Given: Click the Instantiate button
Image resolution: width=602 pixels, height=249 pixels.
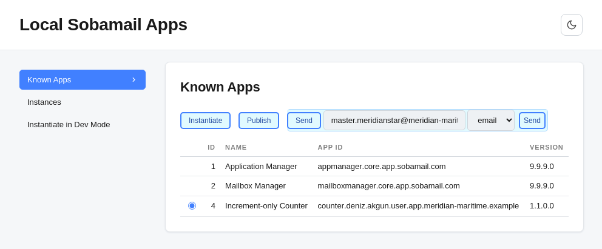Looking at the screenshot, I should (x=205, y=121).
